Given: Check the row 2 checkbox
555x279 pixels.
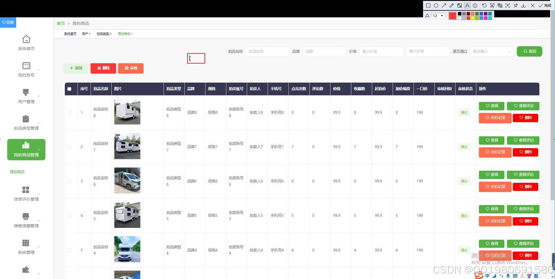Looking at the screenshot, I should click(x=69, y=147).
